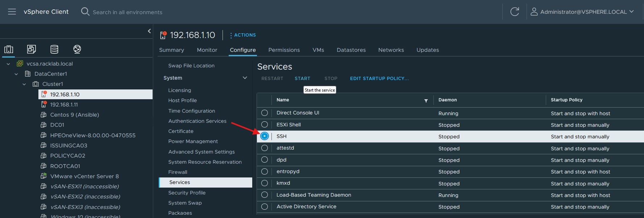Open the Updates tab
Viewport: 644px width, 218px height.
(x=428, y=50)
